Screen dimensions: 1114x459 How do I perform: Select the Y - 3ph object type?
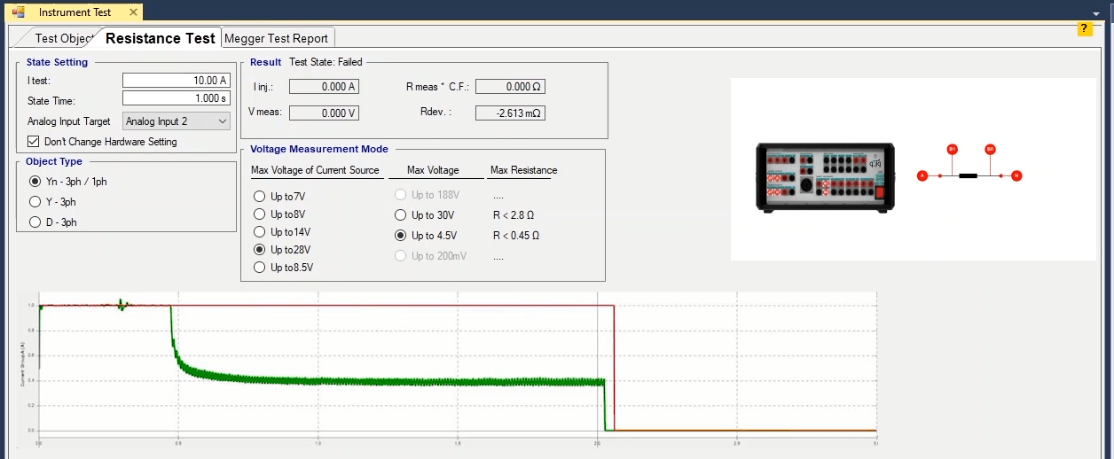coord(35,202)
